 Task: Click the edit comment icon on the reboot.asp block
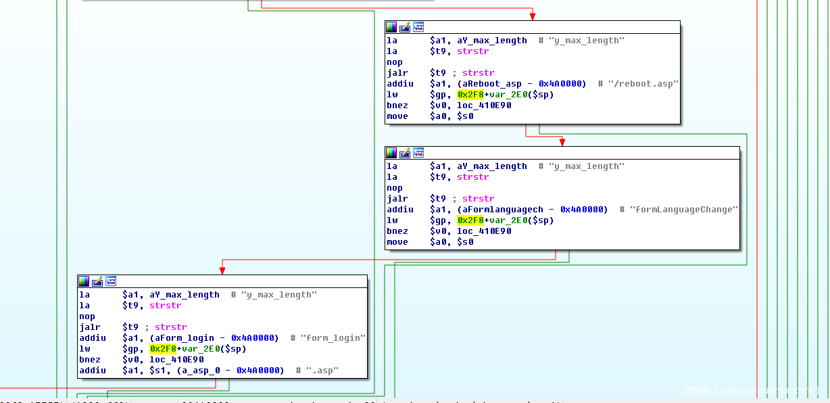coord(405,27)
